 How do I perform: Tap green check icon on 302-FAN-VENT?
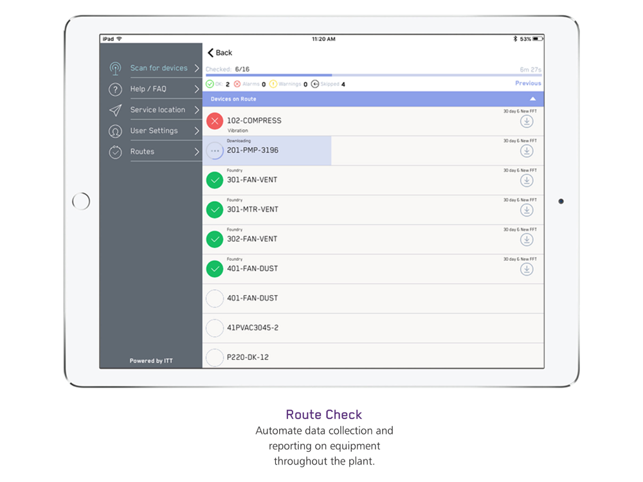point(215,239)
